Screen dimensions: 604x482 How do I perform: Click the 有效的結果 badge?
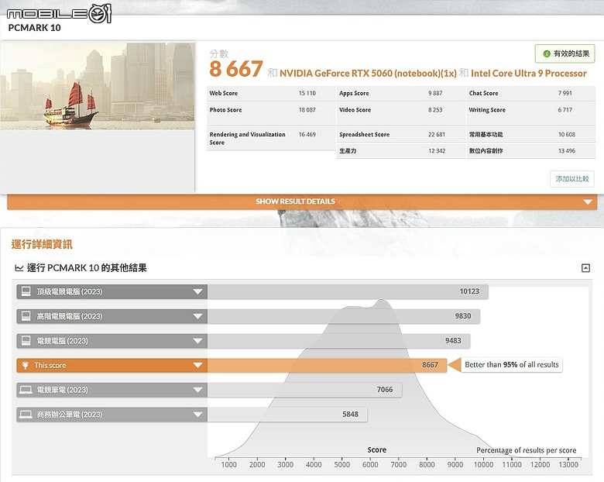(x=565, y=53)
